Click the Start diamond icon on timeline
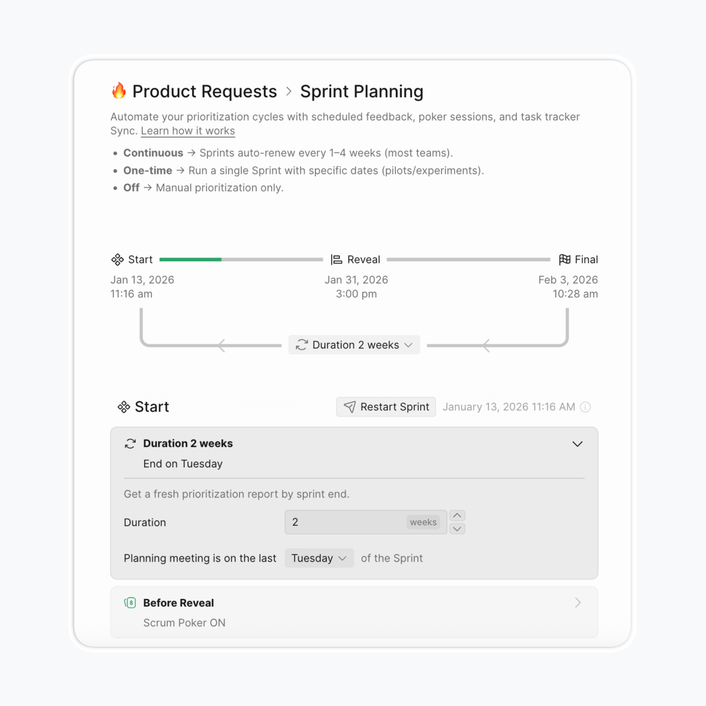706x706 pixels. [x=117, y=260]
